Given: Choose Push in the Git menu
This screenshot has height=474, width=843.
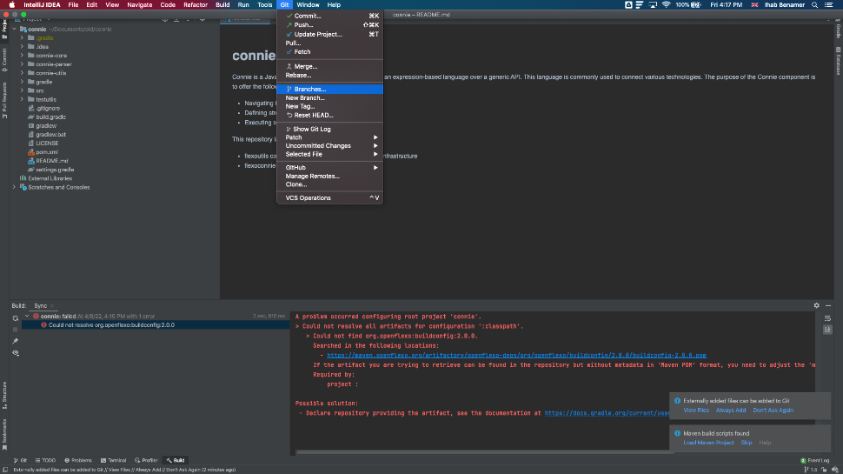Looking at the screenshot, I should pos(329,24).
